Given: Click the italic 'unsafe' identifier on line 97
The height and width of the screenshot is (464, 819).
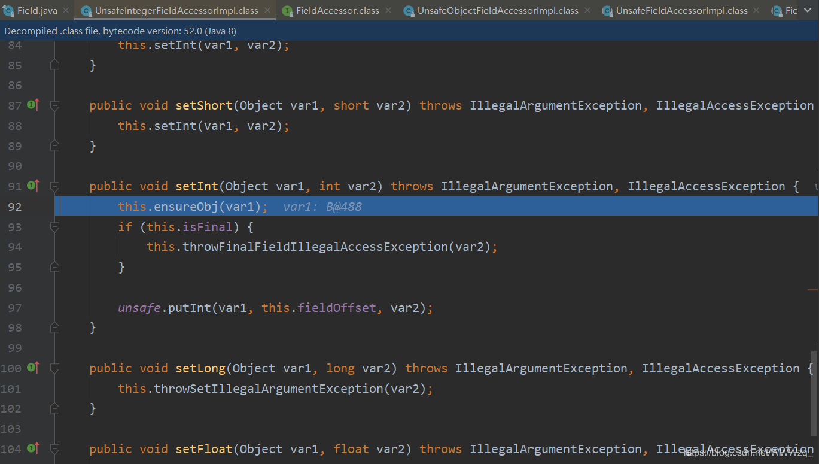Looking at the screenshot, I should 139,308.
